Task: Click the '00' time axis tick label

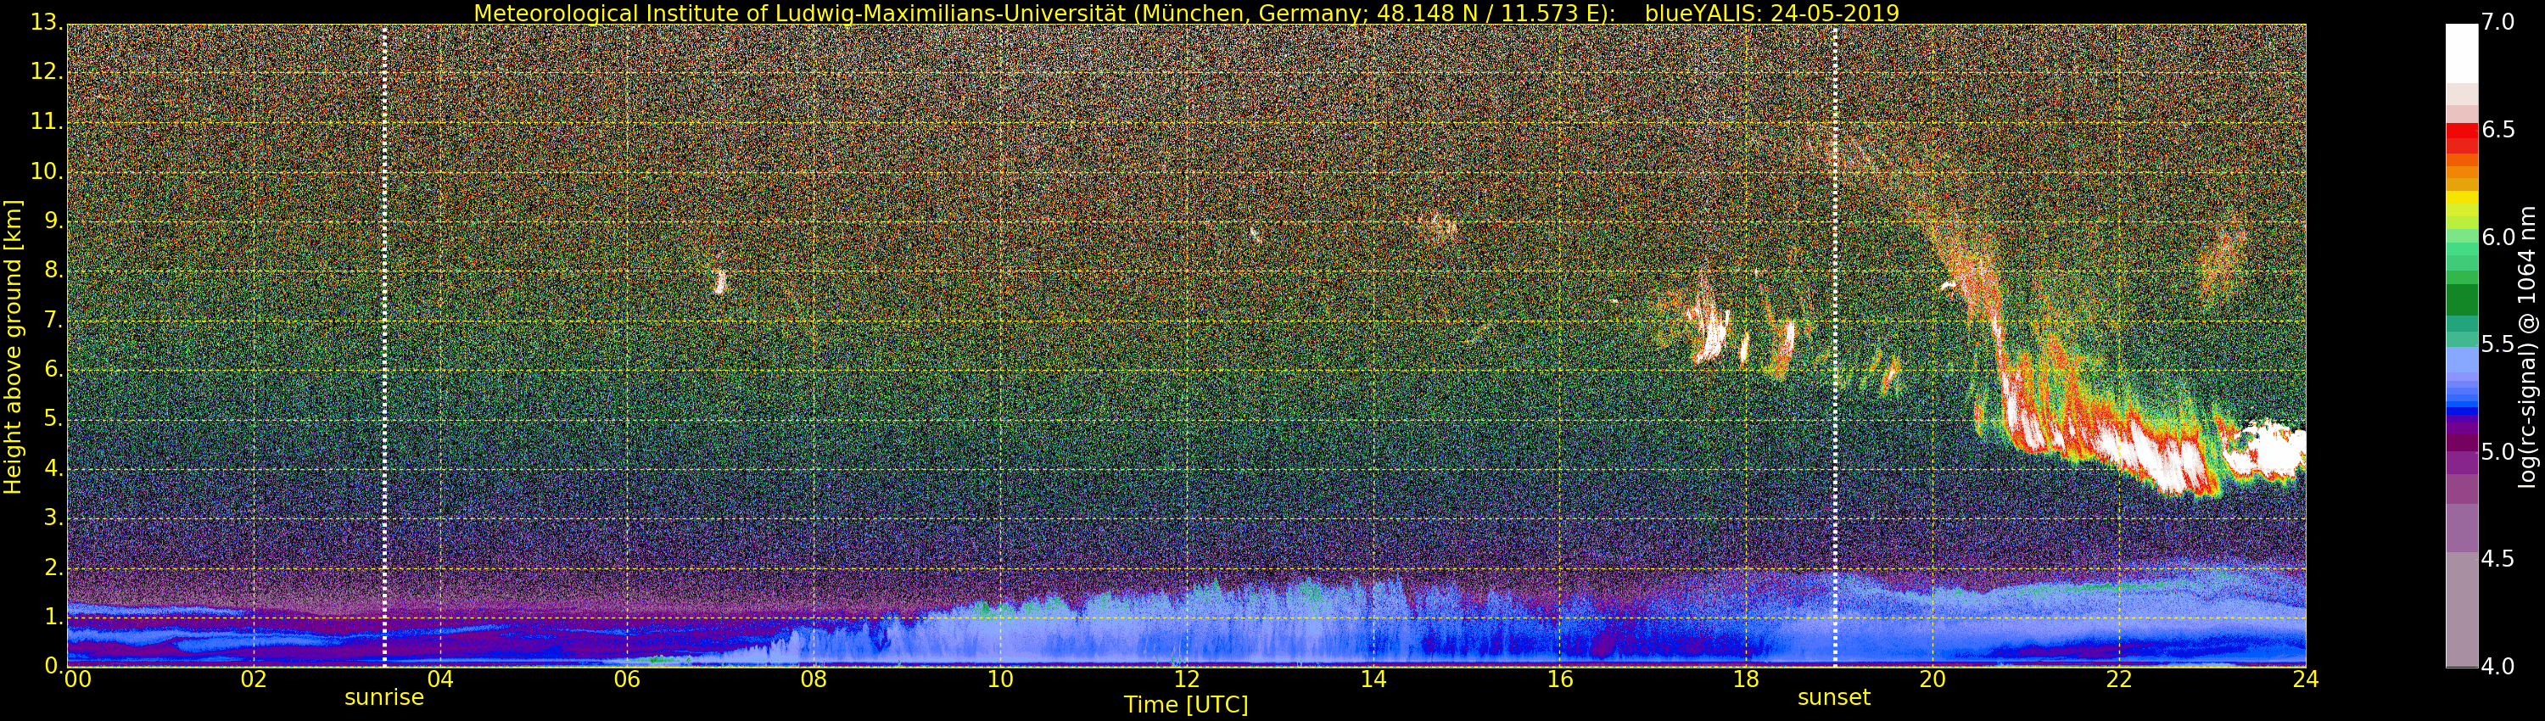Action: coord(77,679)
